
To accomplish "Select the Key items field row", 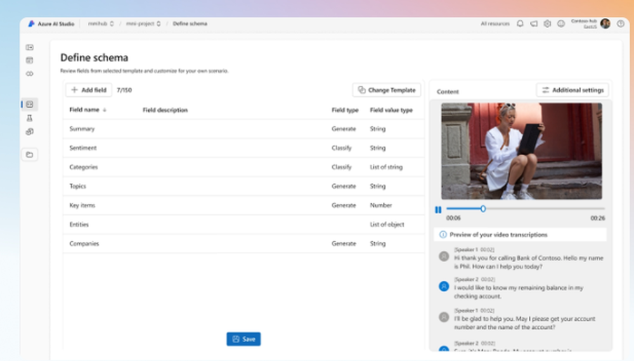I will 244,205.
